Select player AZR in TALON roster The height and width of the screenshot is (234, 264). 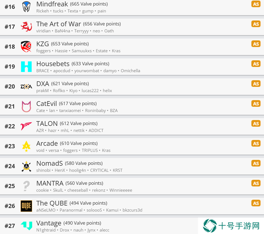tap(40, 131)
